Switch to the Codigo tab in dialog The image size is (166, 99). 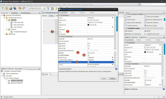point(92,13)
